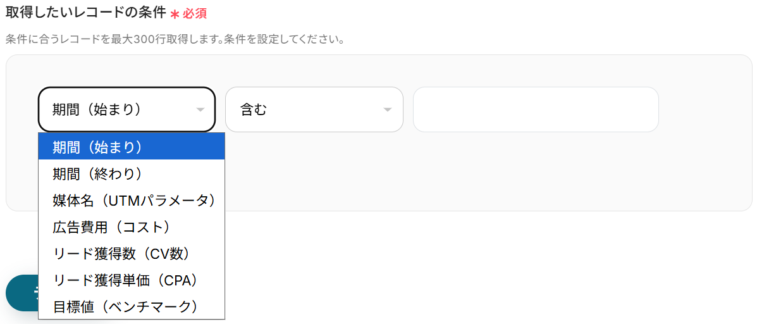This screenshot has height=324, width=757.
Task: Click the red 必須 required label
Action: pos(195,14)
